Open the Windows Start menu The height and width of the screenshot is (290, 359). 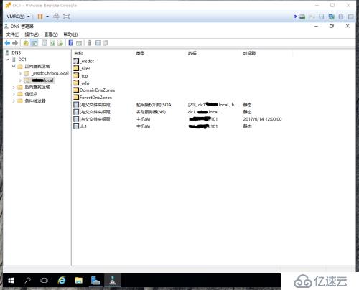coord(11,280)
